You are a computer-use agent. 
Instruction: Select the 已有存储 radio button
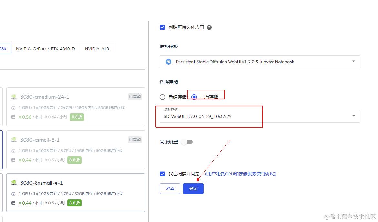[194, 97]
